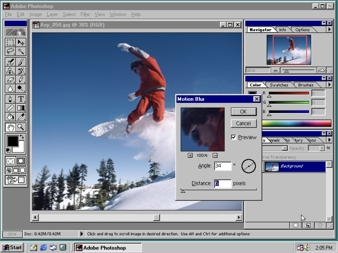The width and height of the screenshot is (338, 253).
Task: Choose the Rubber Stamp tool
Action: (x=10, y=71)
